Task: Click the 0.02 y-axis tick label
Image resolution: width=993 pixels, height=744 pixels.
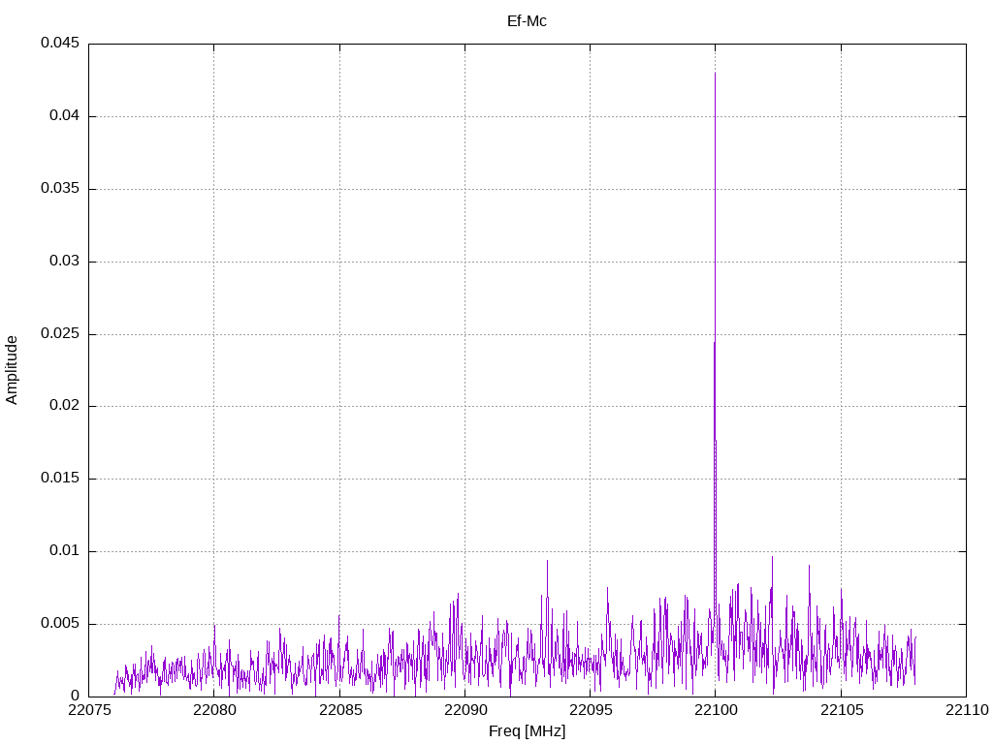Action: (63, 406)
